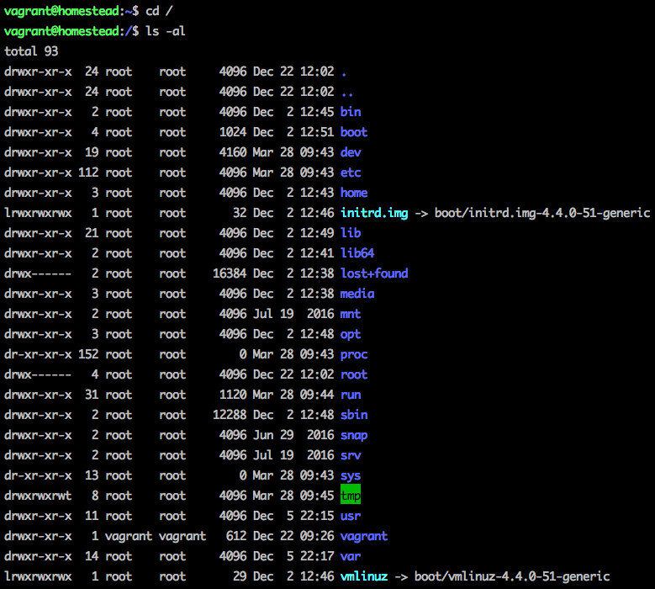Screen dimensions: 655x589
Task: Click the size '1024' of boot
Action: coord(233,132)
